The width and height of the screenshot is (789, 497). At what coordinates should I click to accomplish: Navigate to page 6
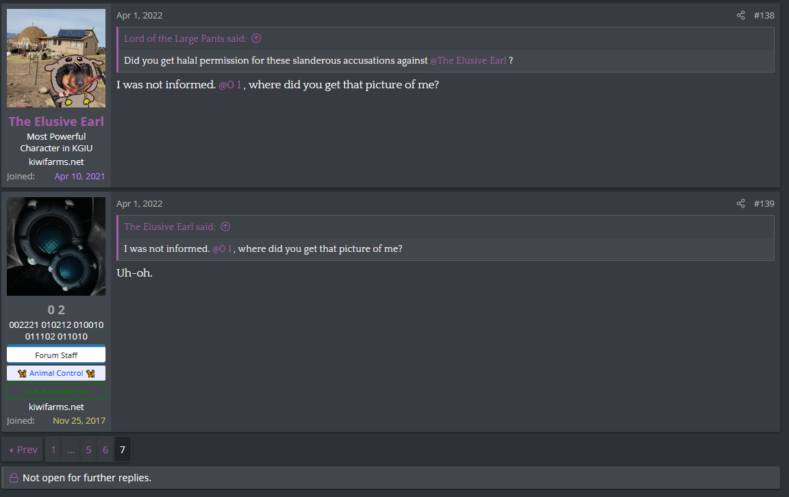[105, 450]
